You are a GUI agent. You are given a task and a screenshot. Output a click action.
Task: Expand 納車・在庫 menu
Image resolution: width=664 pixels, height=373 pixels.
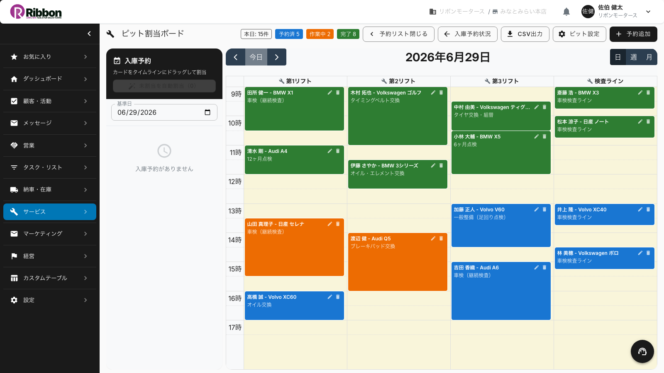coord(50,189)
